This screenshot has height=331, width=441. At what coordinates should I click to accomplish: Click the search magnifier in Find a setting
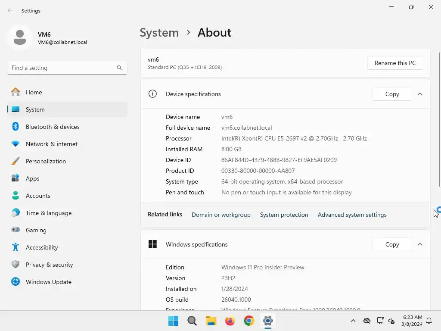pyautogui.click(x=119, y=68)
